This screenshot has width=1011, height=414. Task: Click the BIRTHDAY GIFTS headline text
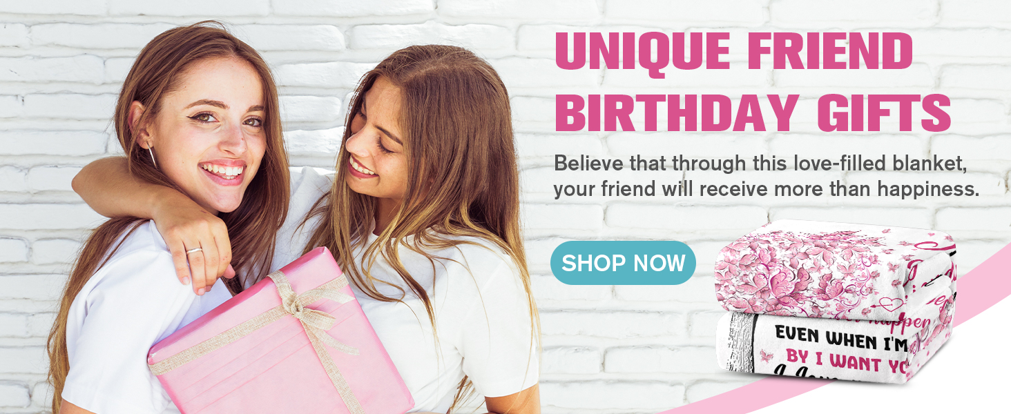pyautogui.click(x=753, y=112)
